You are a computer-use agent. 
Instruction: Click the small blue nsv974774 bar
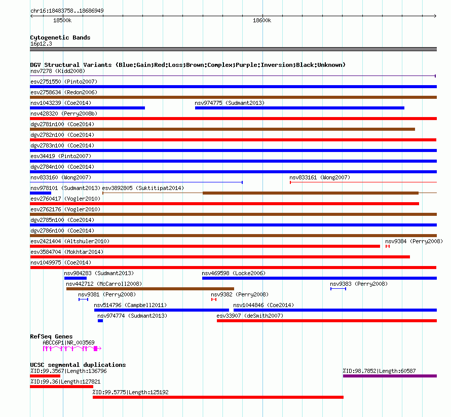100,321
